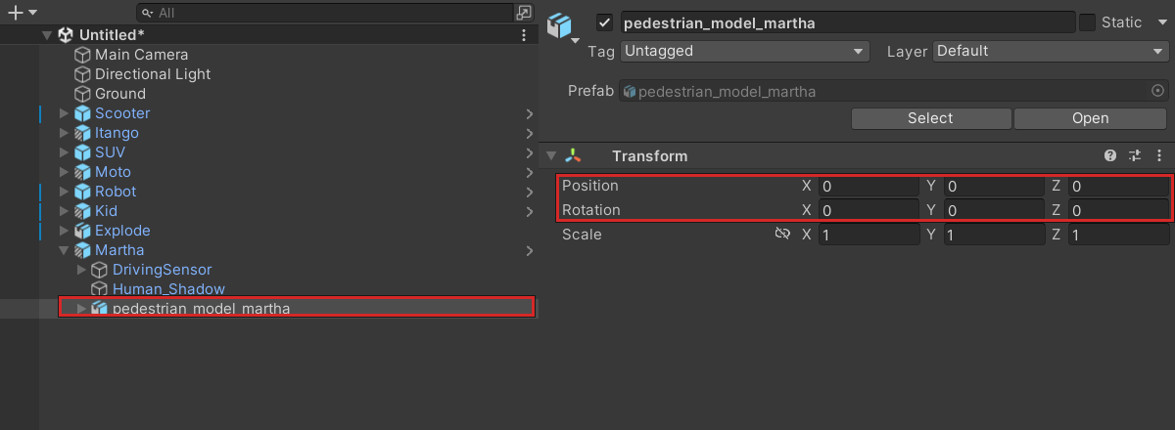This screenshot has height=430, width=1175.
Task: Expand the DrivingSensor child foldout
Action: tap(82, 270)
